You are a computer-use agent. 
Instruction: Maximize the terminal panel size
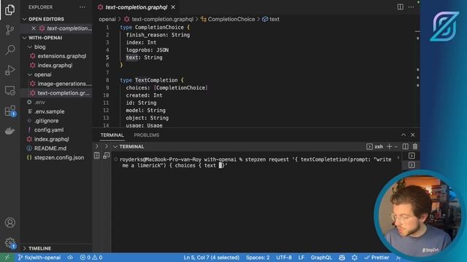pyautogui.click(x=404, y=135)
